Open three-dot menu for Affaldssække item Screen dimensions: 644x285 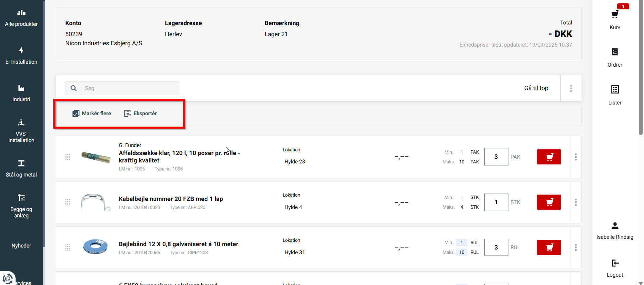click(576, 157)
